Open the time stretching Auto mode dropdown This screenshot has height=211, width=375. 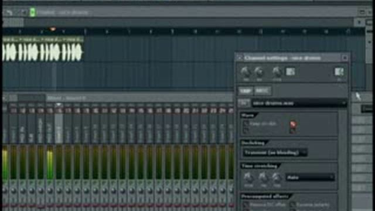click(310, 178)
